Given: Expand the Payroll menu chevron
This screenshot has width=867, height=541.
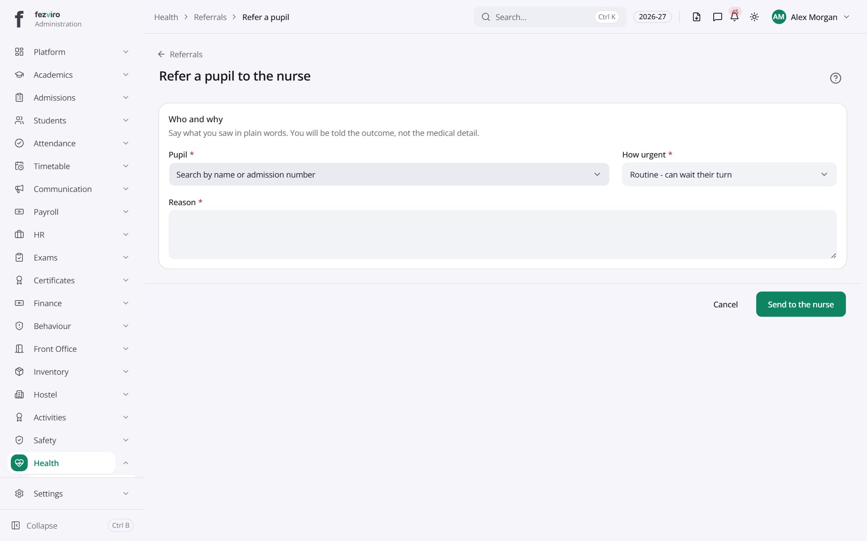Looking at the screenshot, I should tap(126, 212).
